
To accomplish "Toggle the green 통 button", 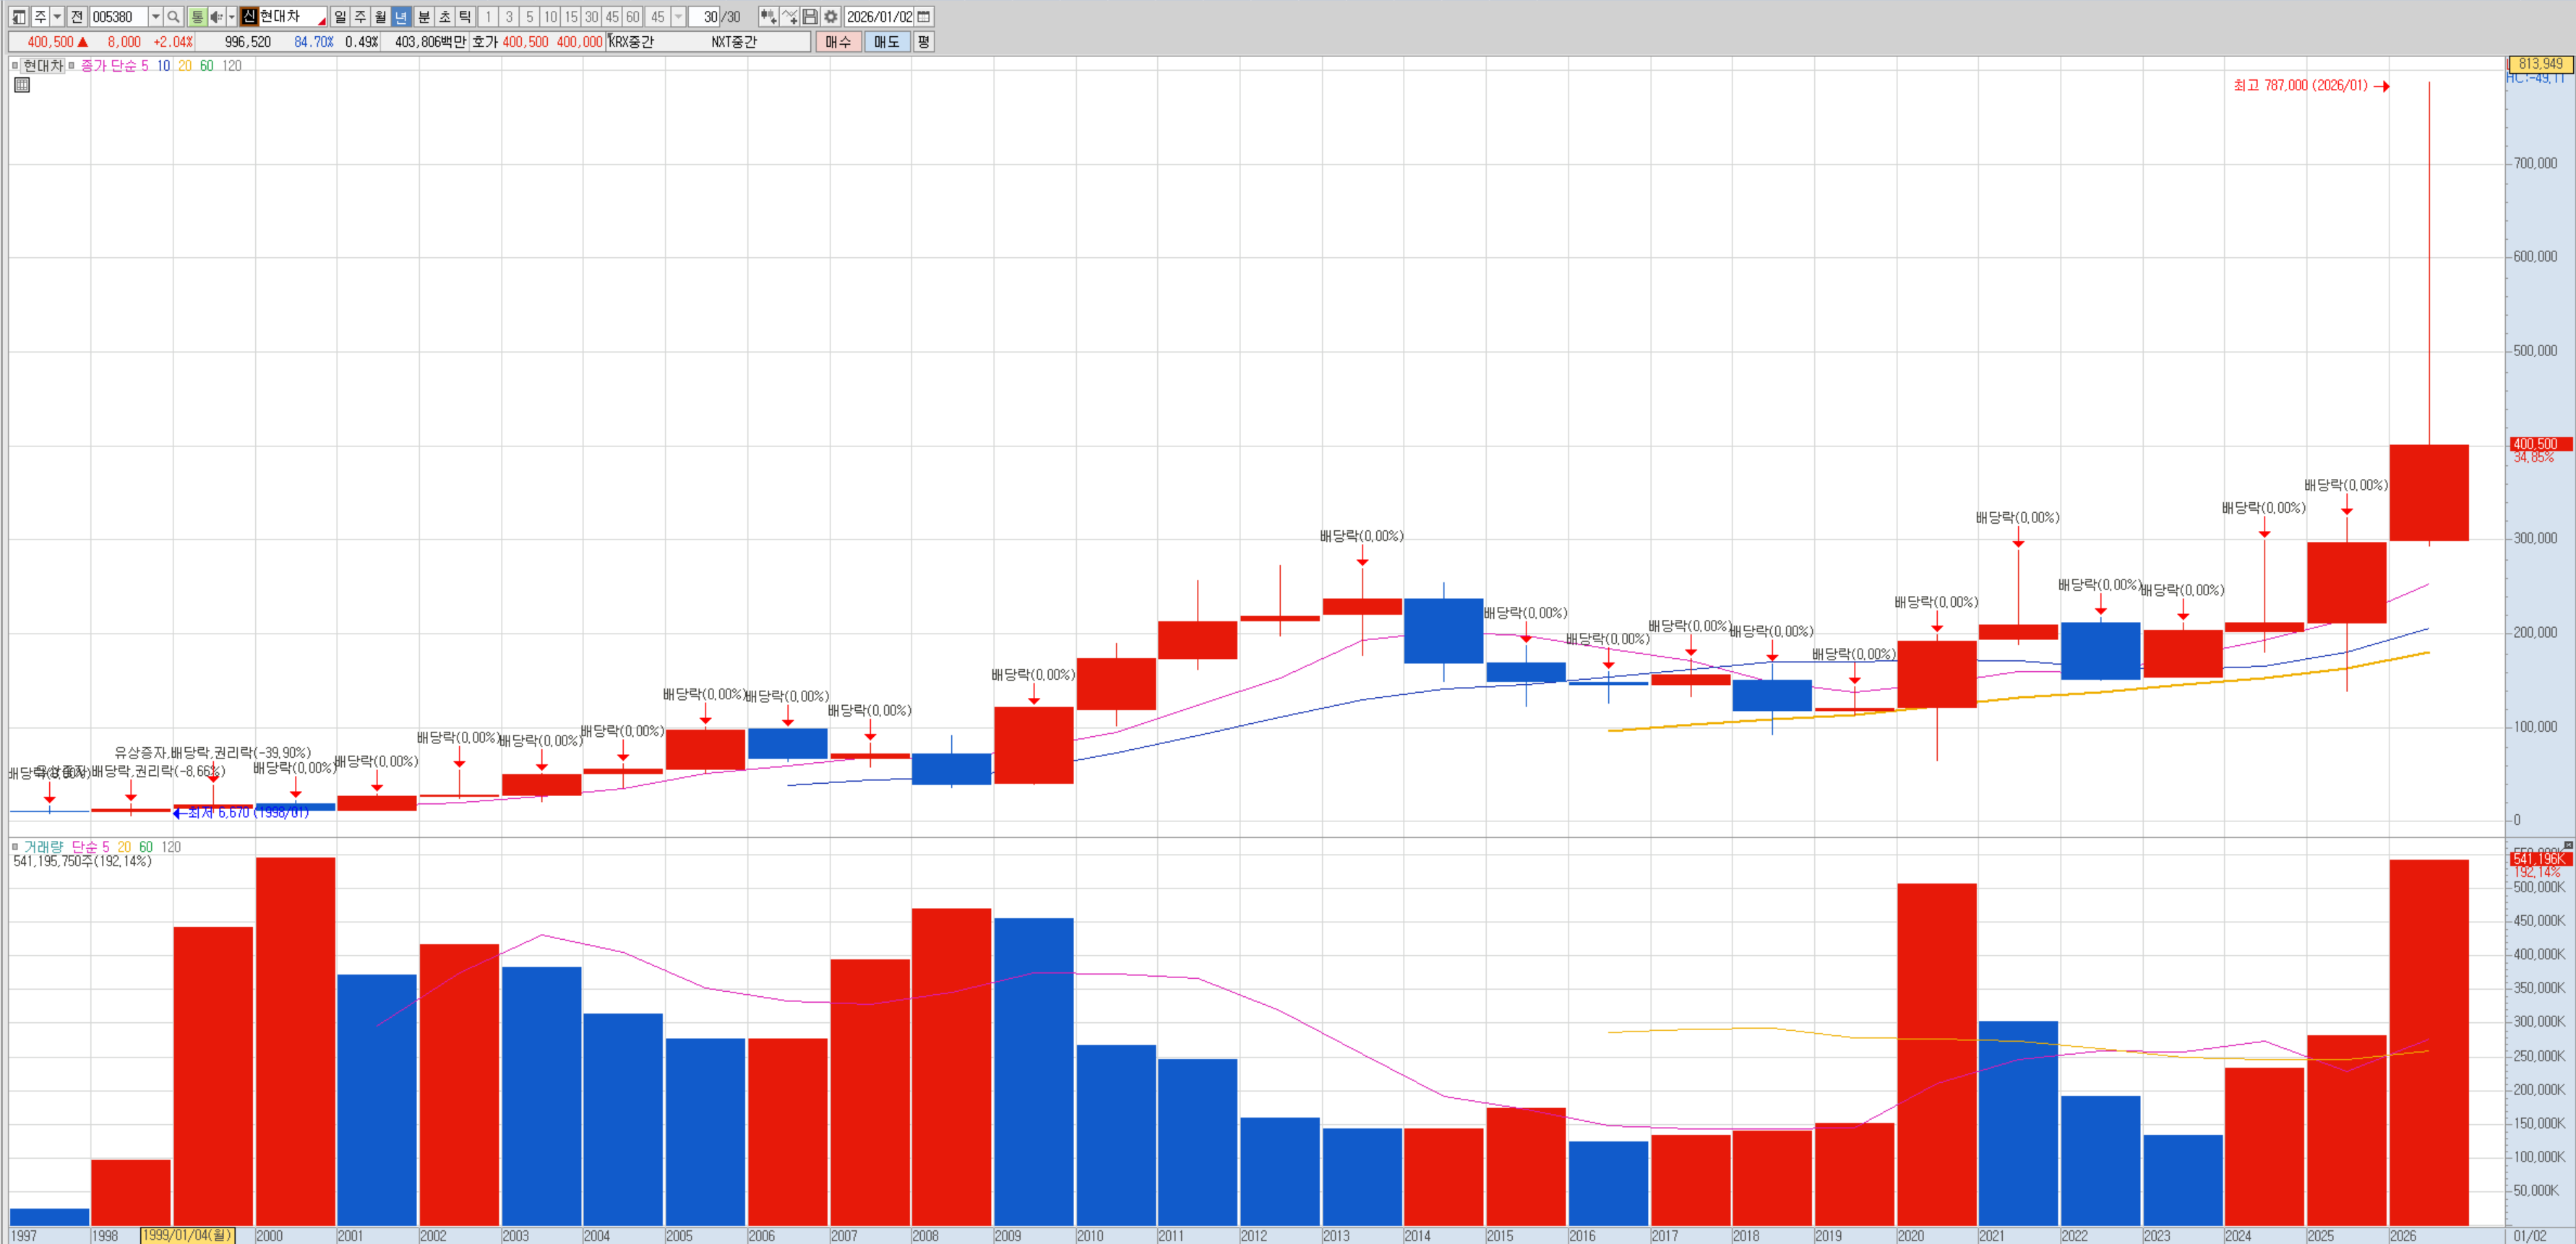I will [197, 16].
